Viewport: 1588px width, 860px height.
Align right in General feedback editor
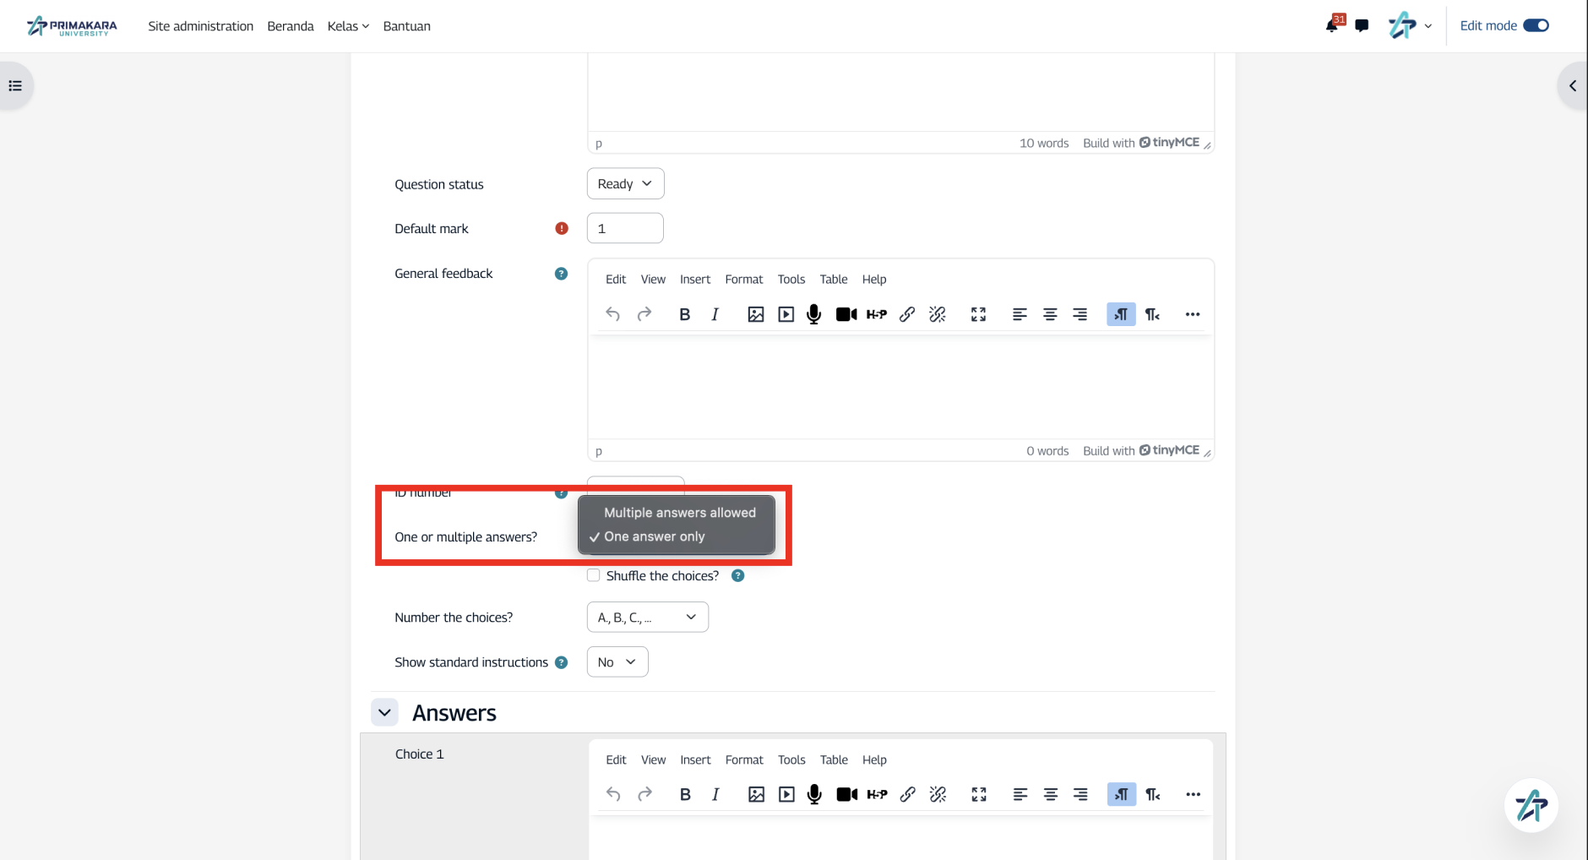[x=1080, y=314]
